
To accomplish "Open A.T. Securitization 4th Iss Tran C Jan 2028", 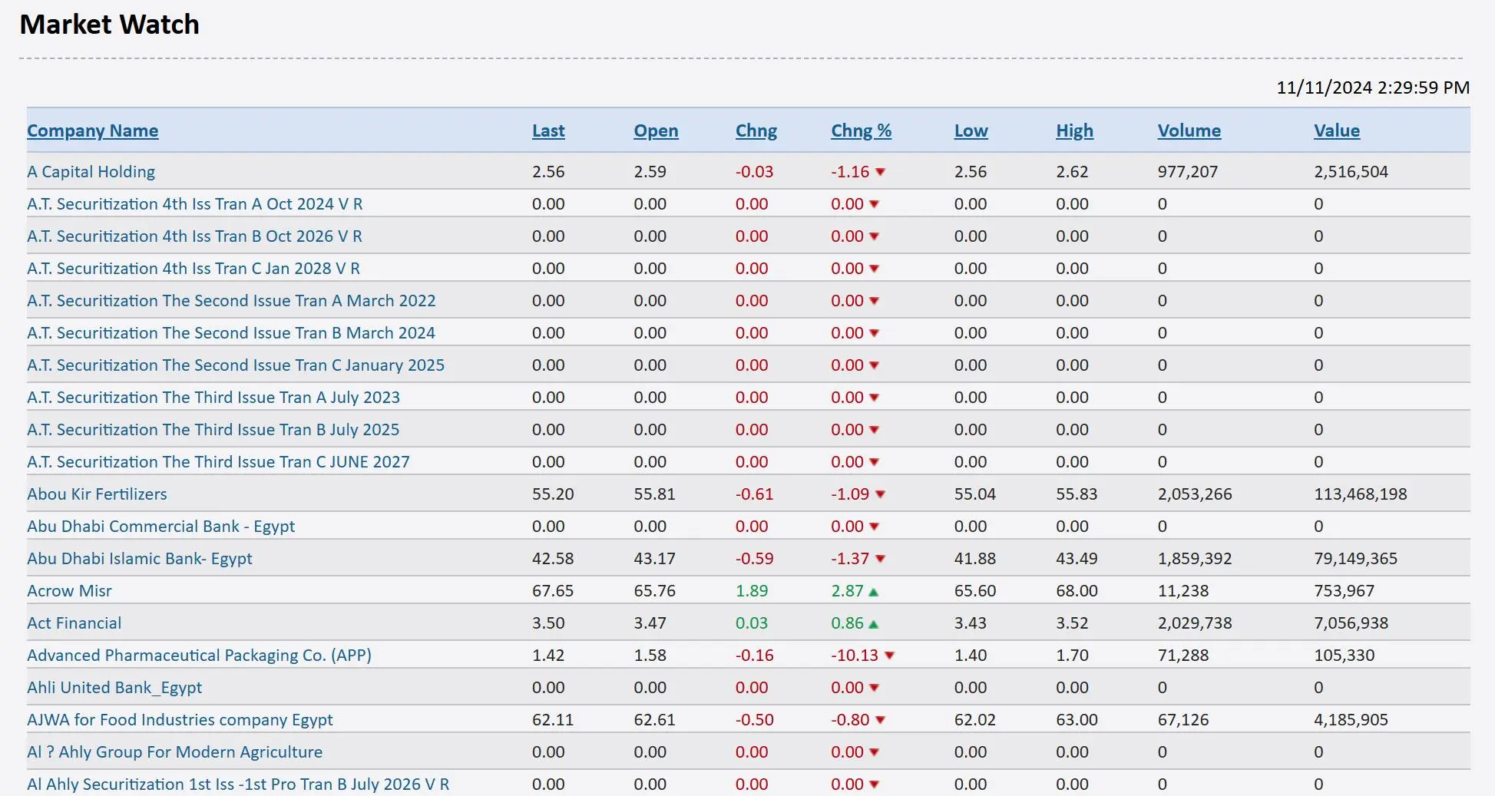I will click(193, 269).
